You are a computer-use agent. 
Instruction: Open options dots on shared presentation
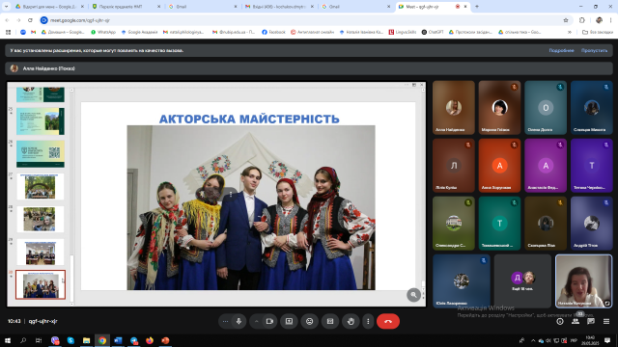click(231, 195)
